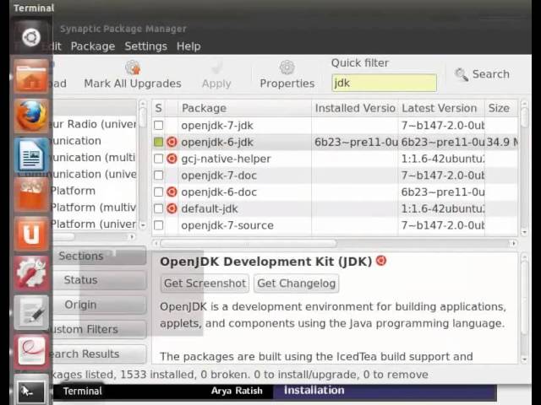
Task: Open LibreOffice Writer launcher icon
Action: 31,155
